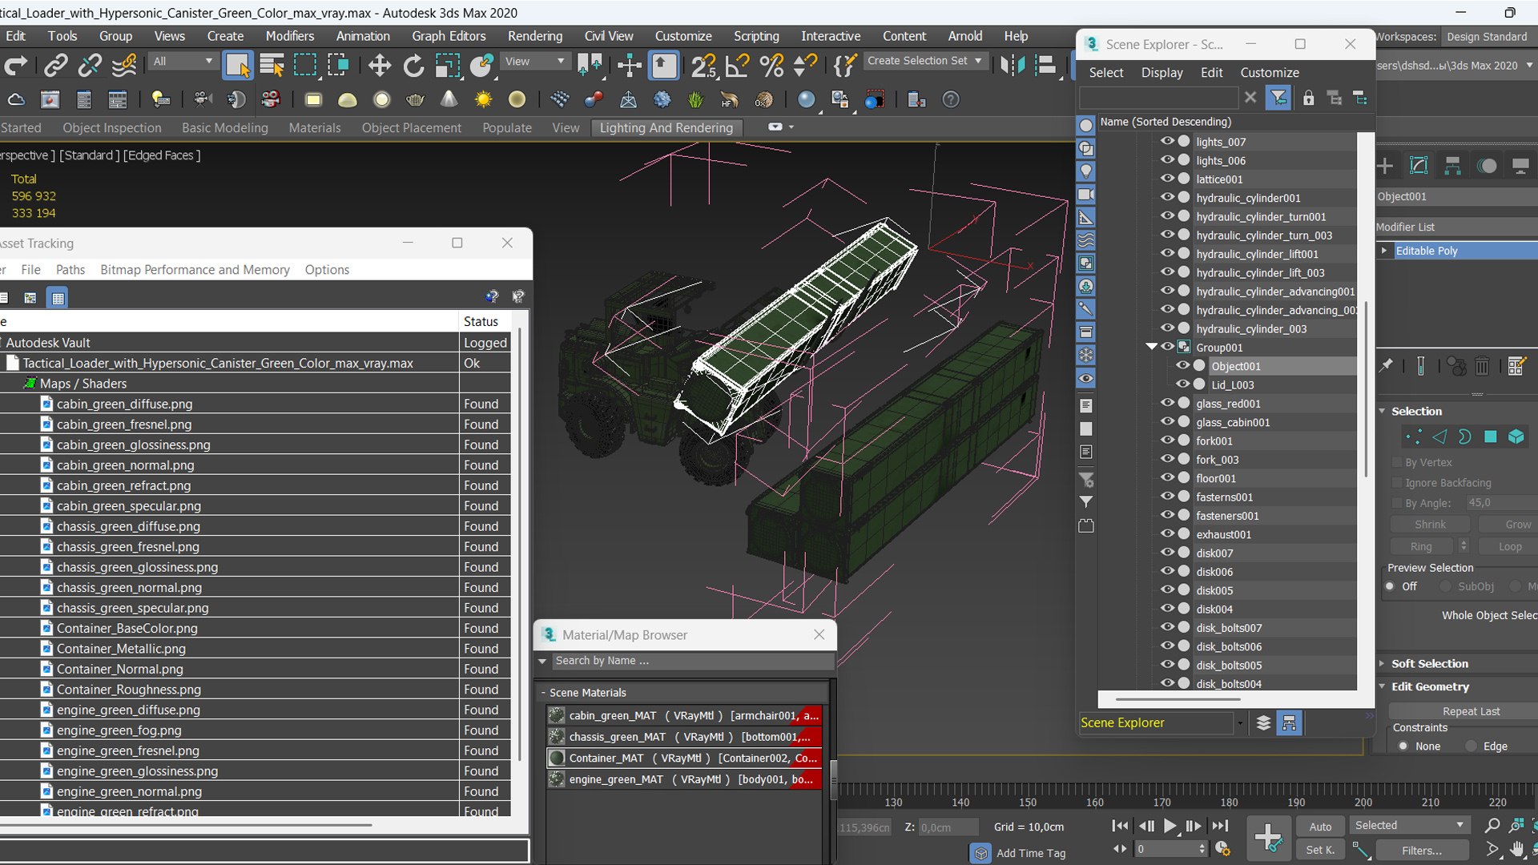The height and width of the screenshot is (865, 1538).
Task: Collapse the Group001 tree node
Action: pyautogui.click(x=1151, y=347)
